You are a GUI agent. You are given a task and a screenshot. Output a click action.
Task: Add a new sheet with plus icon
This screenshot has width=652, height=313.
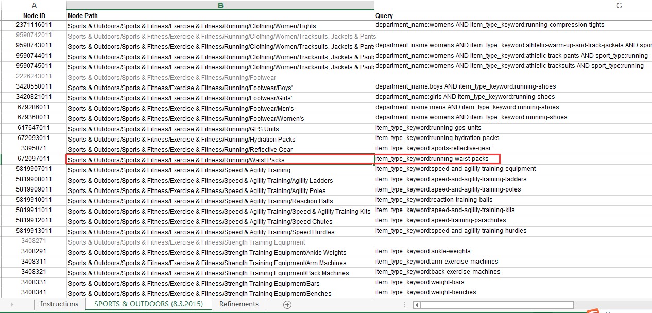coord(287,304)
